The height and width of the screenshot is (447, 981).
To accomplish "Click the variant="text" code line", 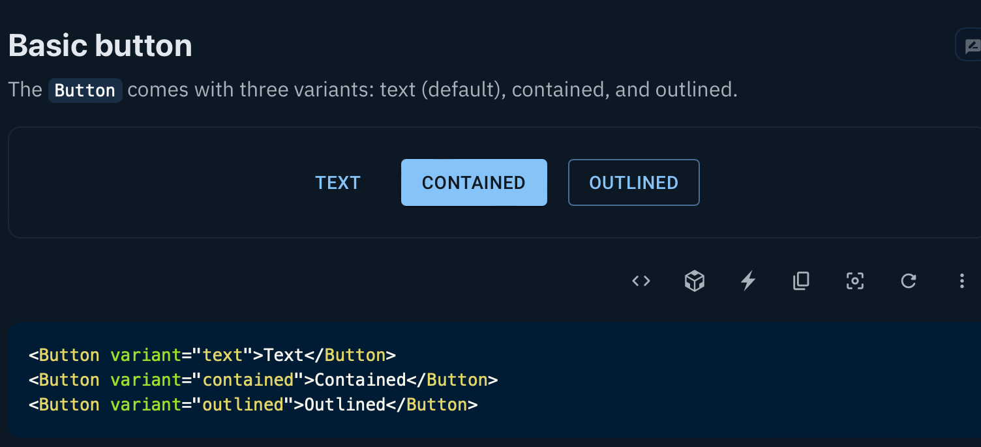I will 212,355.
